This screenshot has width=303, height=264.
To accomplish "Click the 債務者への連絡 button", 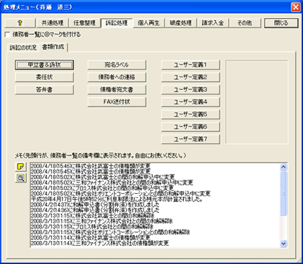I will [117, 77].
